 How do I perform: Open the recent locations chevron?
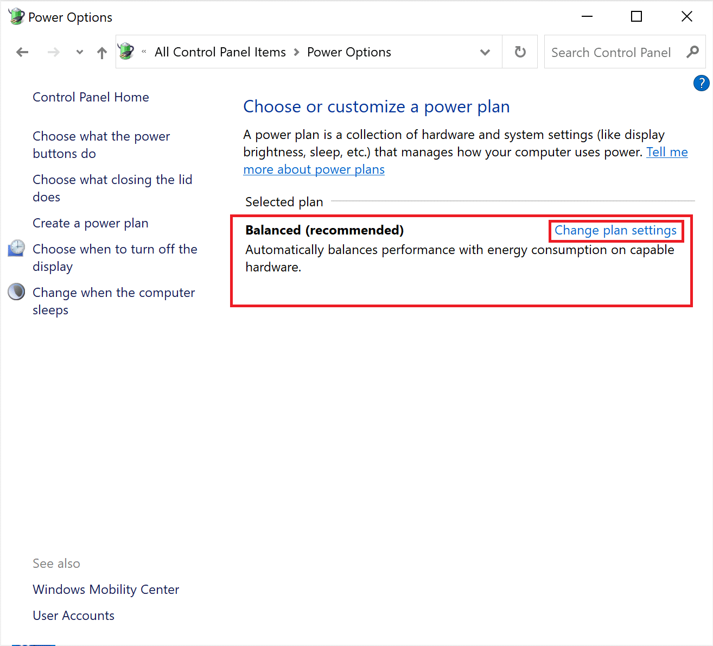pyautogui.click(x=79, y=52)
